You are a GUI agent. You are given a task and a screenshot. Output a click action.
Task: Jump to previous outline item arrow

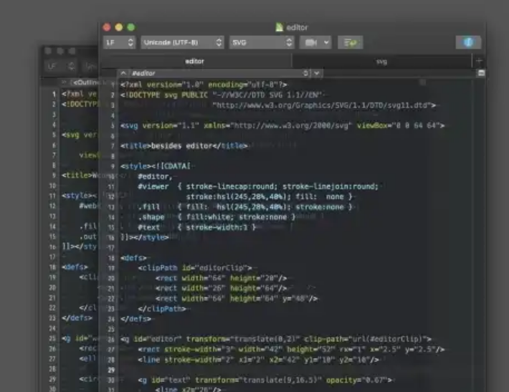pos(123,73)
